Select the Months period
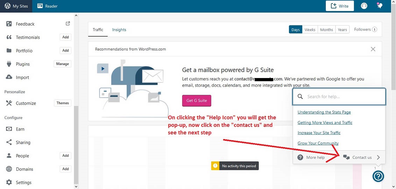Viewport: 396px width, 189px height. point(326,29)
